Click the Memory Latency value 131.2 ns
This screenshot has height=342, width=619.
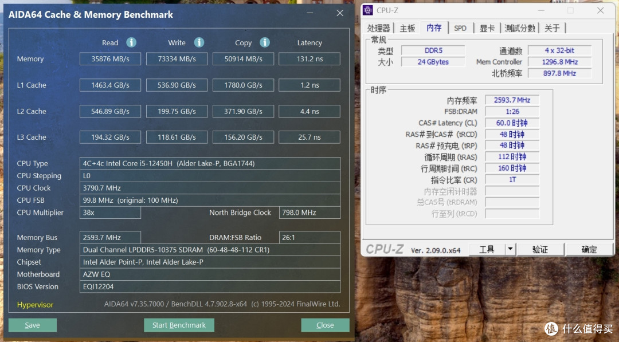(309, 59)
